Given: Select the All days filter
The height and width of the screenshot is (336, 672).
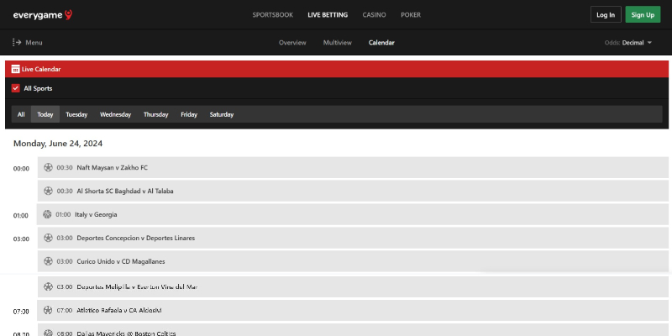Looking at the screenshot, I should click(21, 114).
